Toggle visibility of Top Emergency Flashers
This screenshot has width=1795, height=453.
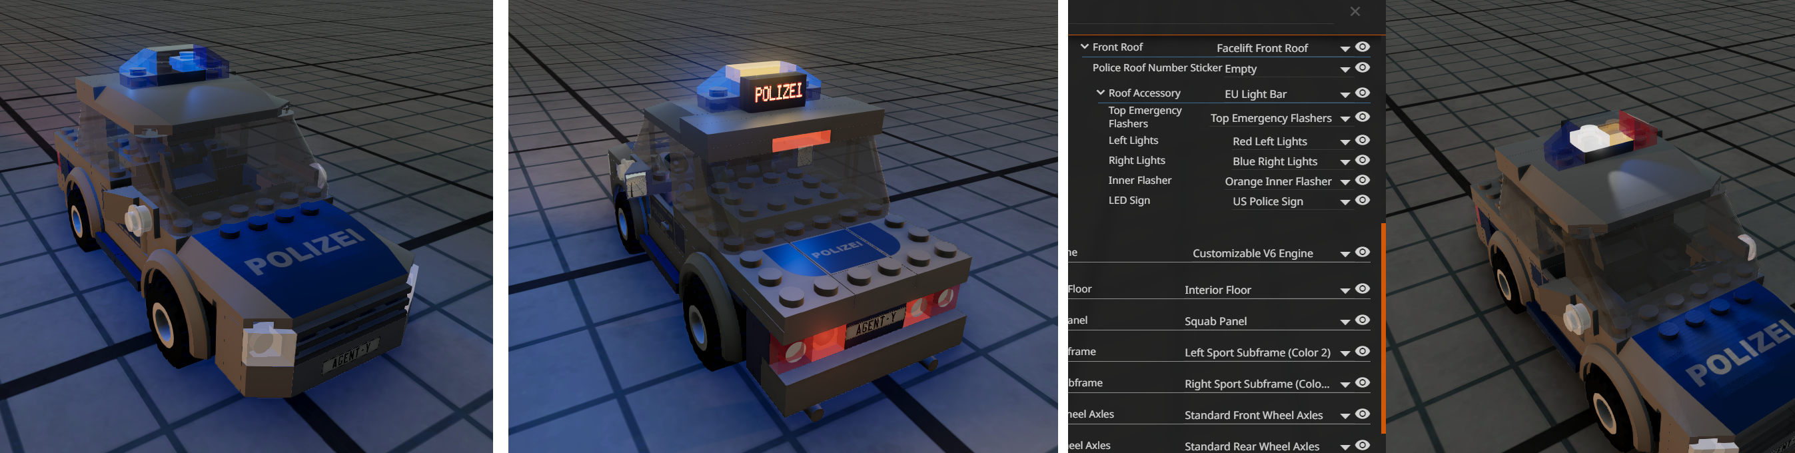pos(1363,117)
